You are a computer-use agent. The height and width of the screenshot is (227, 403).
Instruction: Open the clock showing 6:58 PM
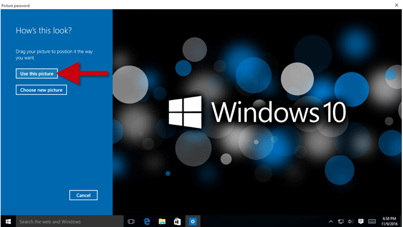pyautogui.click(x=389, y=222)
